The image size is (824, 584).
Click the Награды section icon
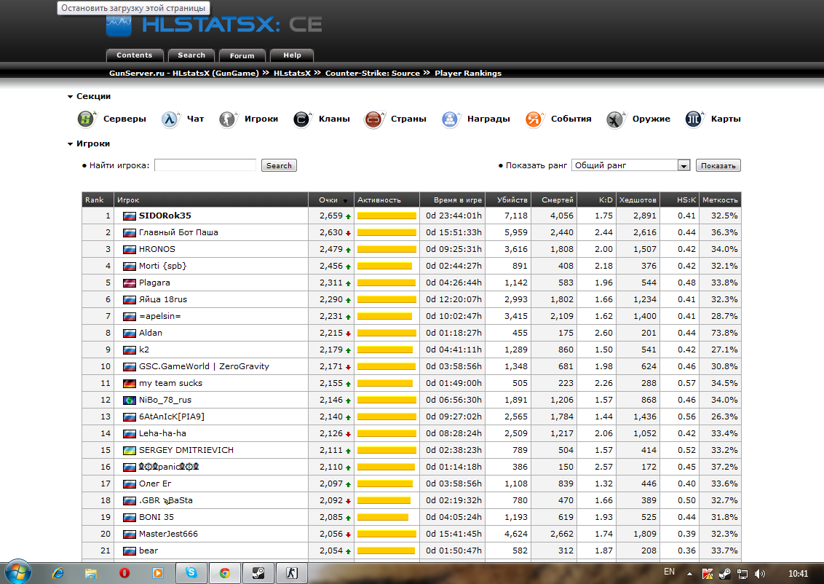tap(451, 119)
